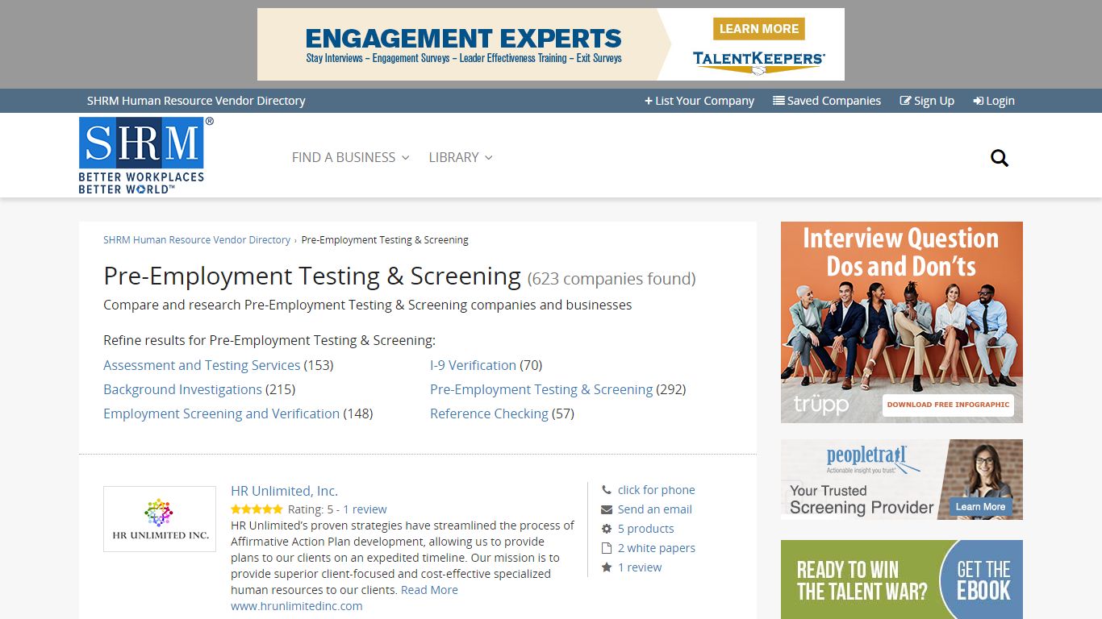Click the Login arrow icon
1102x619 pixels.
coord(978,101)
